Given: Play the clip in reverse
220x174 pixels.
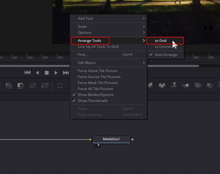Looking at the screenshot, I should point(37,73).
